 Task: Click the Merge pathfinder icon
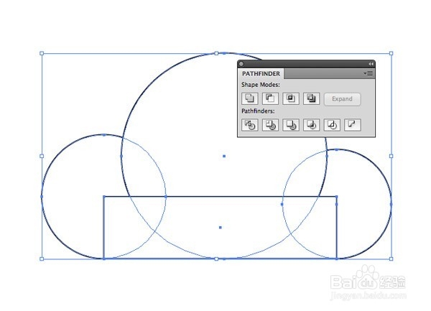pyautogui.click(x=291, y=125)
